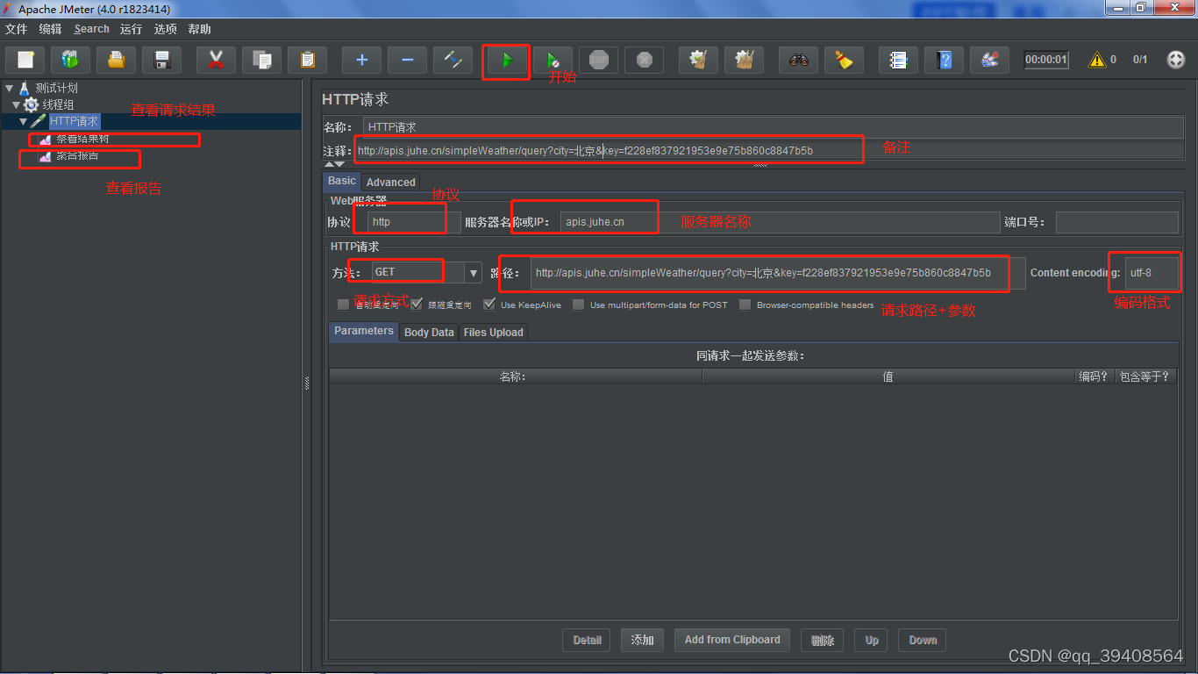Switch to the Advanced tab

click(390, 183)
